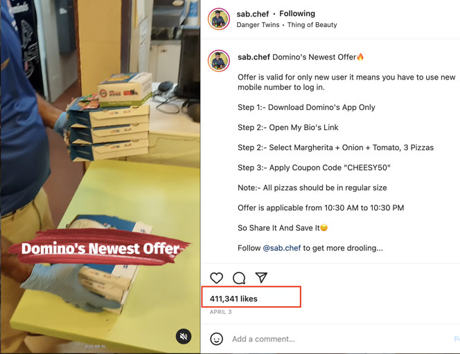Open the APRIL 3 post date link
Screen dimensions: 460x354
click(x=220, y=312)
